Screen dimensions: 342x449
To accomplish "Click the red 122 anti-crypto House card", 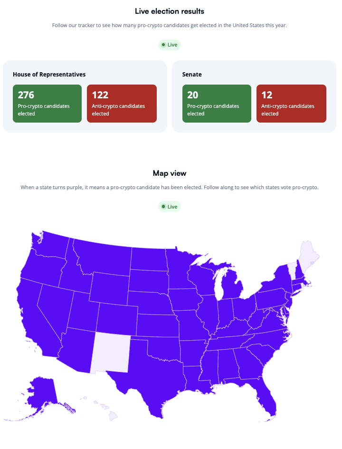I will pos(122,103).
